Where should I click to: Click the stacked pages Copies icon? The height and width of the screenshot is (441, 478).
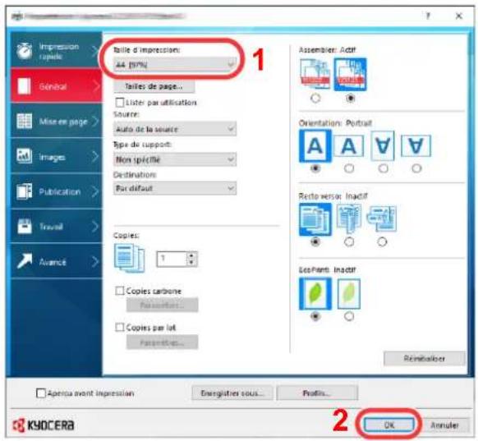pyautogui.click(x=129, y=258)
